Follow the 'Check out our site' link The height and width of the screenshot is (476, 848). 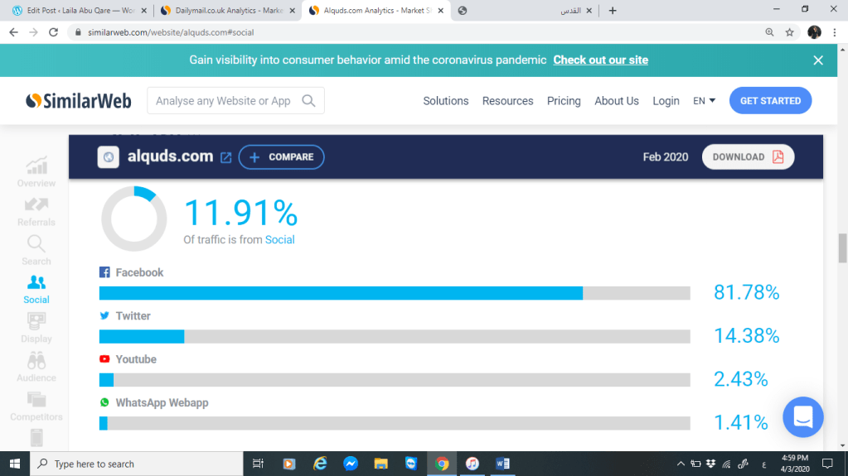pos(600,60)
